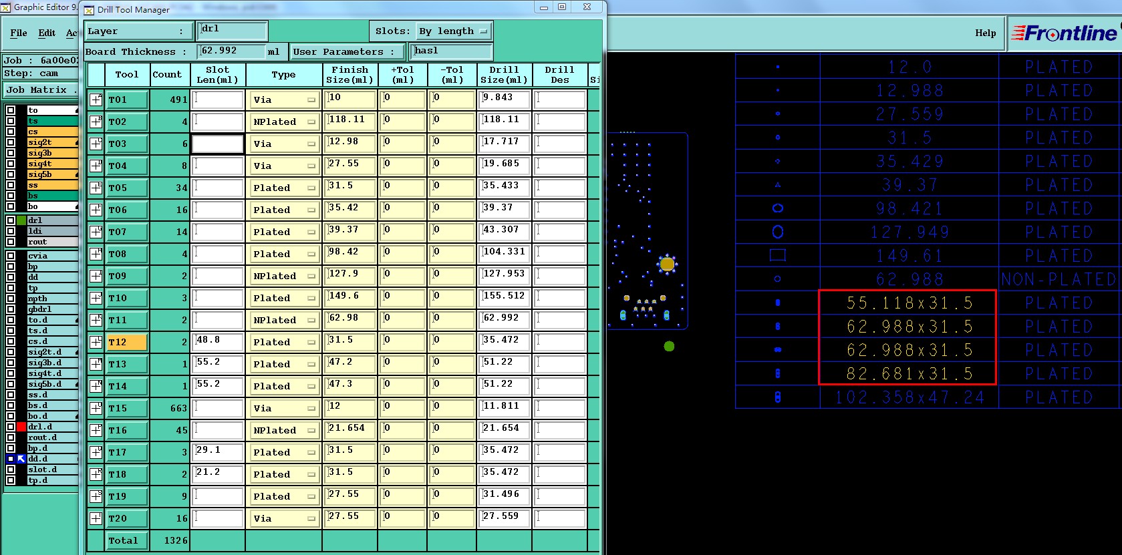1122x555 pixels.
Task: Click the diamond symbol in the 35.429 legend row
Action: [777, 161]
